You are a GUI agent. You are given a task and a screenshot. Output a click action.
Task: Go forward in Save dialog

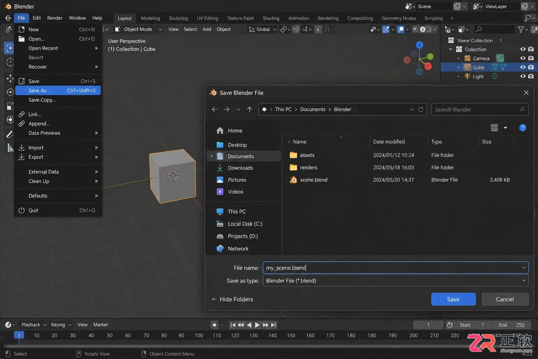tap(227, 109)
